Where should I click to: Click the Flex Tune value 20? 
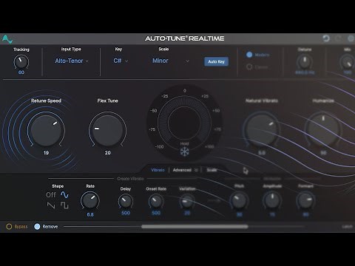[107, 153]
